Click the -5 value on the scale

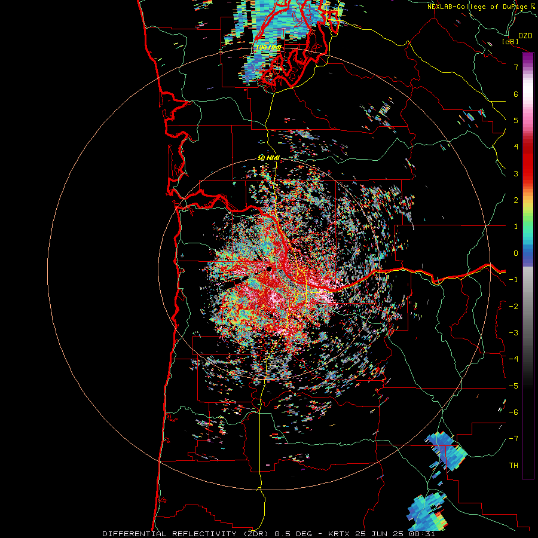[x=513, y=386]
